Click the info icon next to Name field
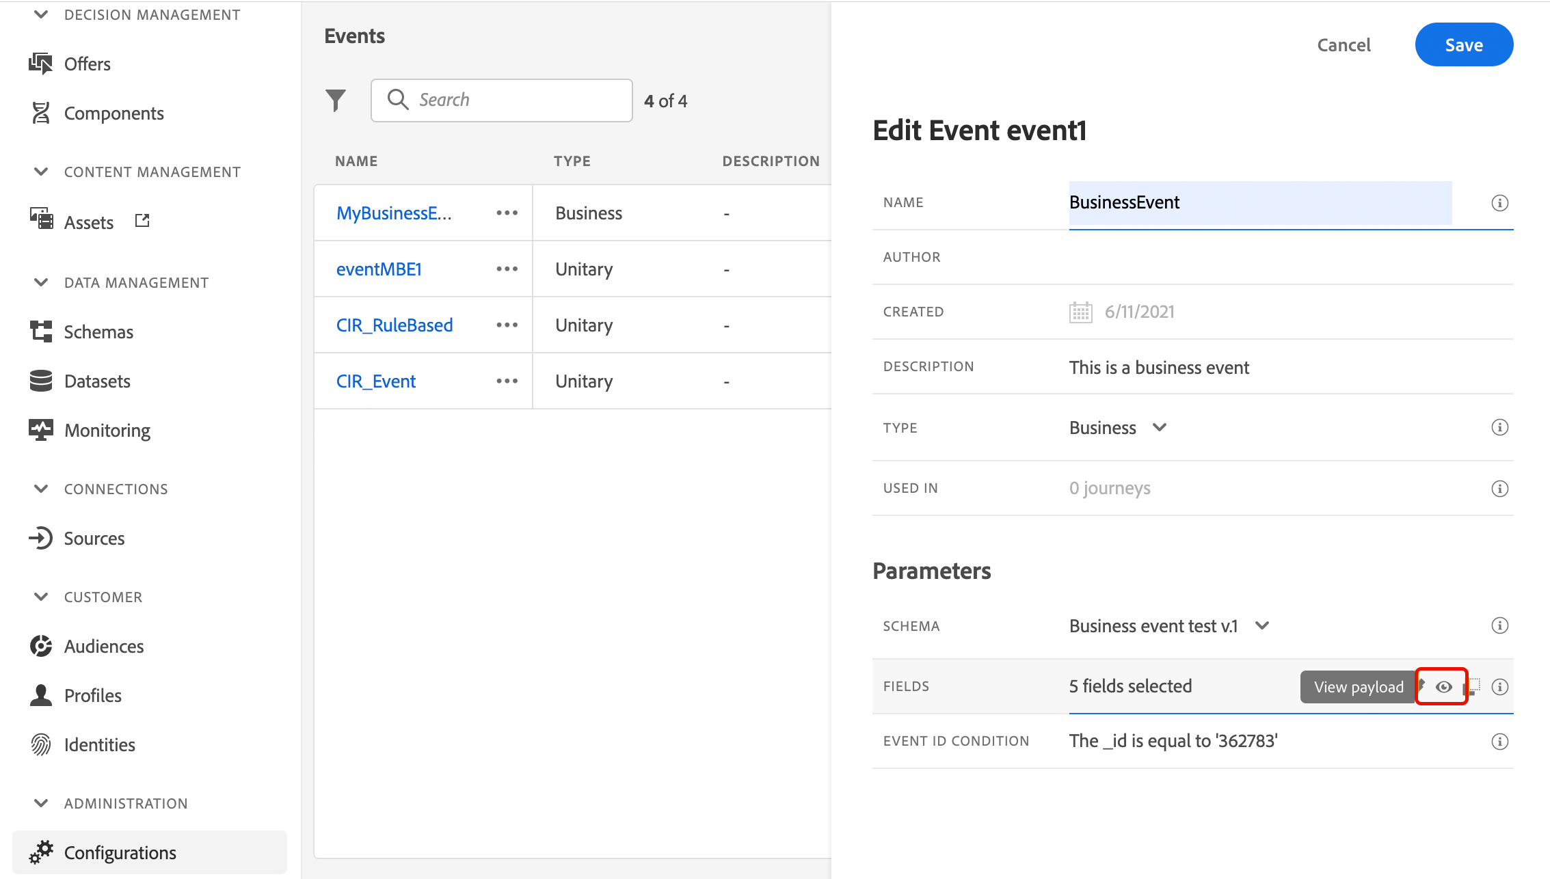The width and height of the screenshot is (1550, 879). pos(1499,203)
